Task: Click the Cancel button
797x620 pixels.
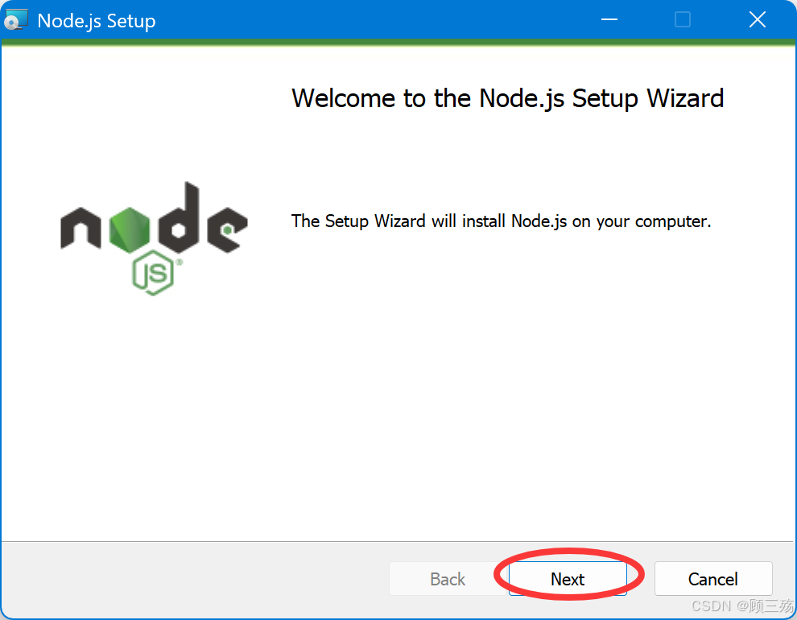Action: 713,578
